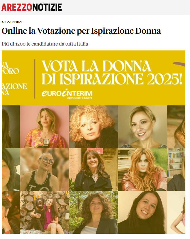The image size is (190, 239).
Task: Select photo of woman in floral dress
Action: [x=44, y=127]
